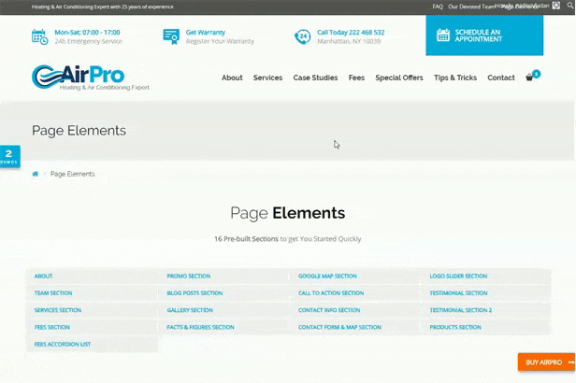This screenshot has height=383, width=576.
Task: Open the Tips & Tricks menu item
Action: click(x=455, y=78)
